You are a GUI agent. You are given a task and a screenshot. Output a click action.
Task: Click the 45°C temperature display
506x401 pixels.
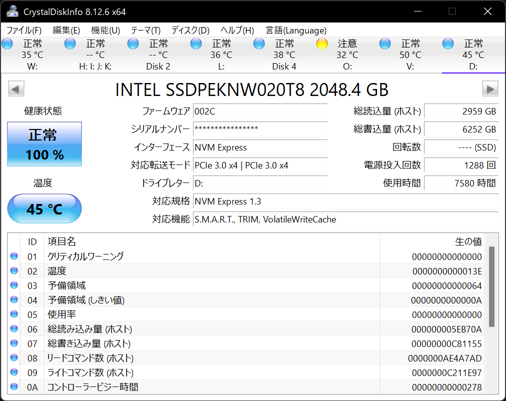click(44, 208)
